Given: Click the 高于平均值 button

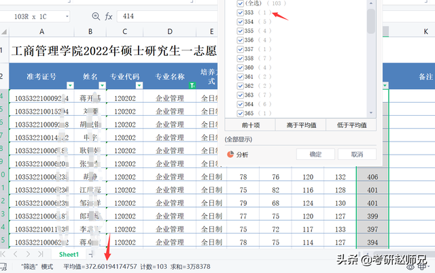Looking at the screenshot, I should point(301,125).
